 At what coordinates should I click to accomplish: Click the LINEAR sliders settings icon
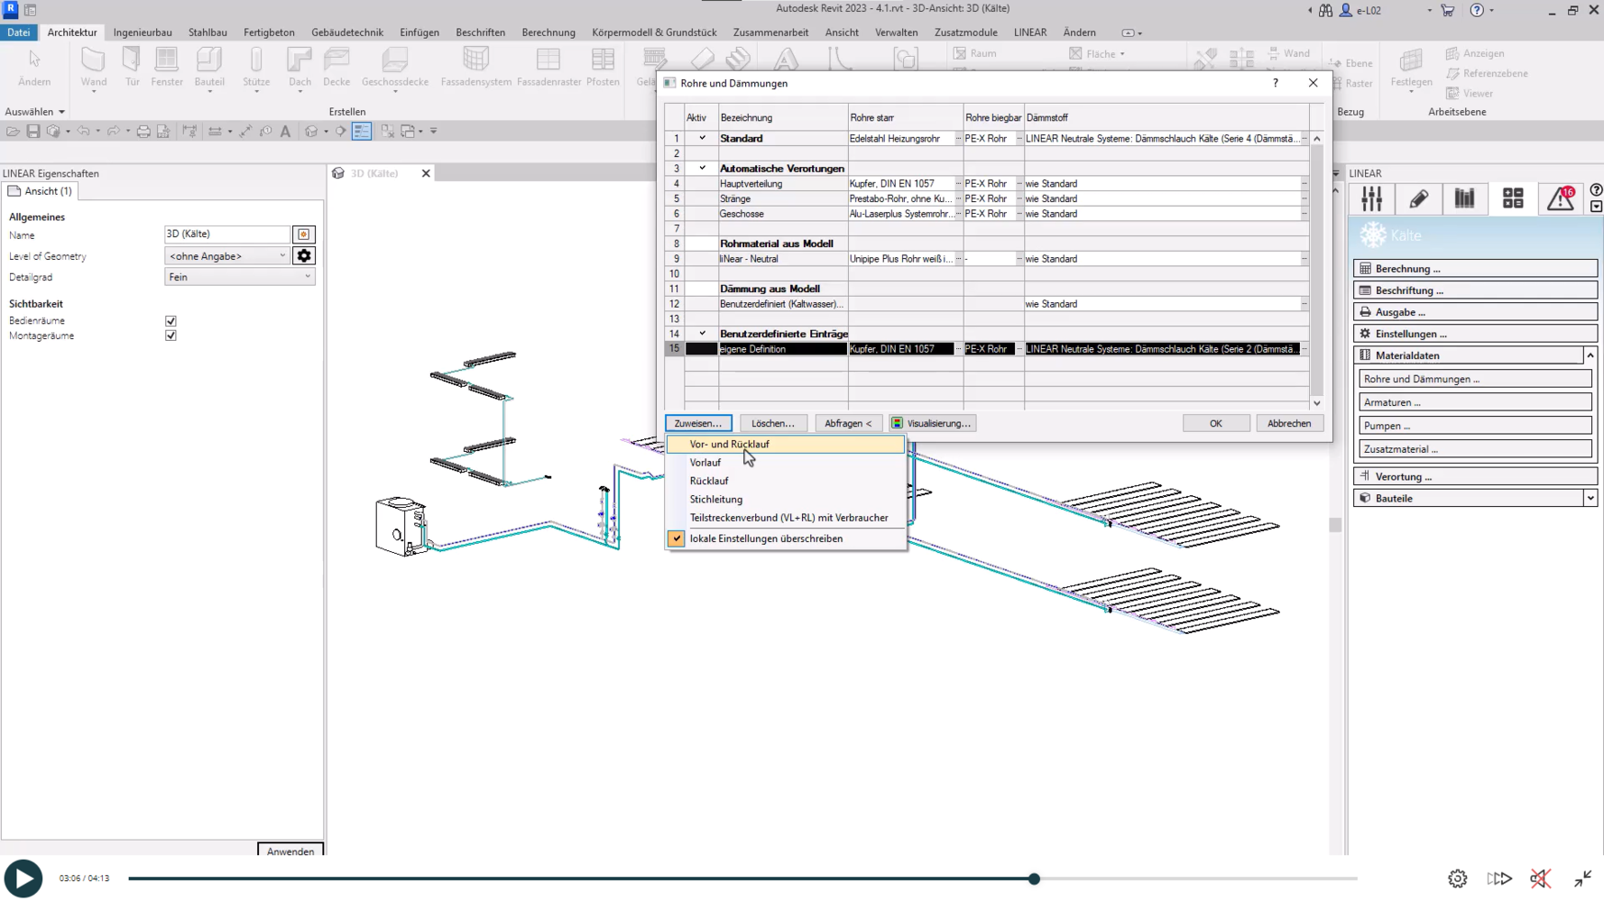click(1371, 198)
